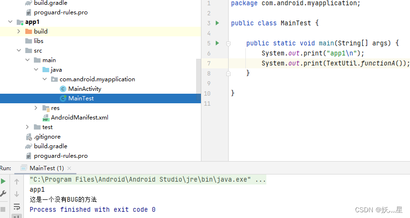
Task: Click the package declaration on line 1
Action: (x=295, y=3)
